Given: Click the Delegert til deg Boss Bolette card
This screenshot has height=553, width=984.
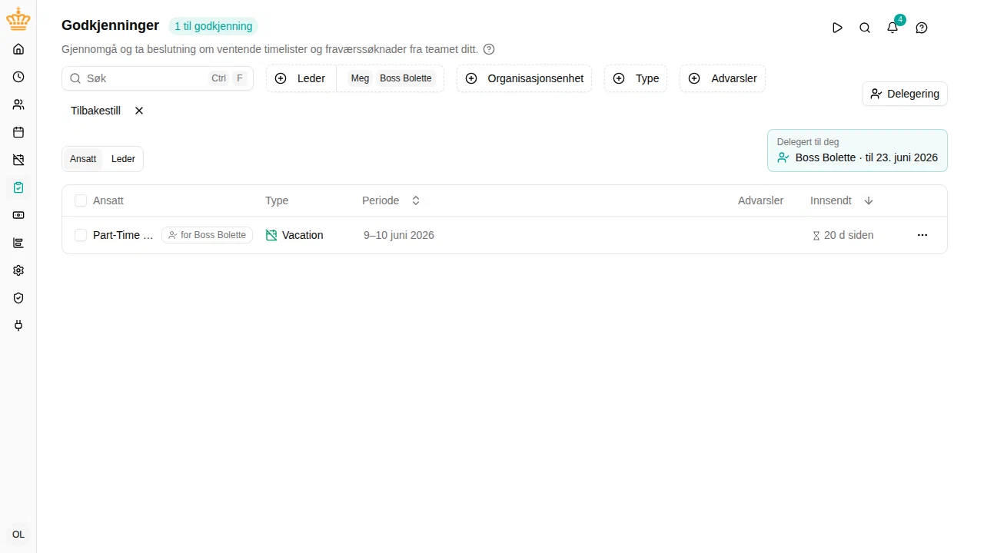Looking at the screenshot, I should click(857, 151).
